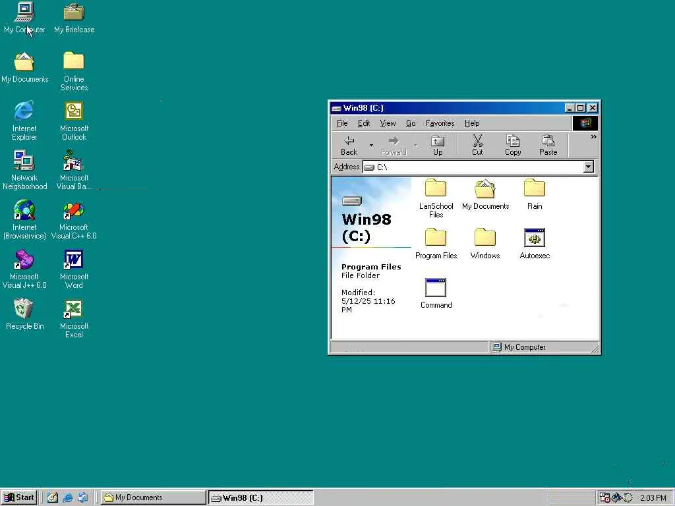This screenshot has height=506, width=675.
Task: Show more toolbar buttons chevron
Action: (593, 137)
